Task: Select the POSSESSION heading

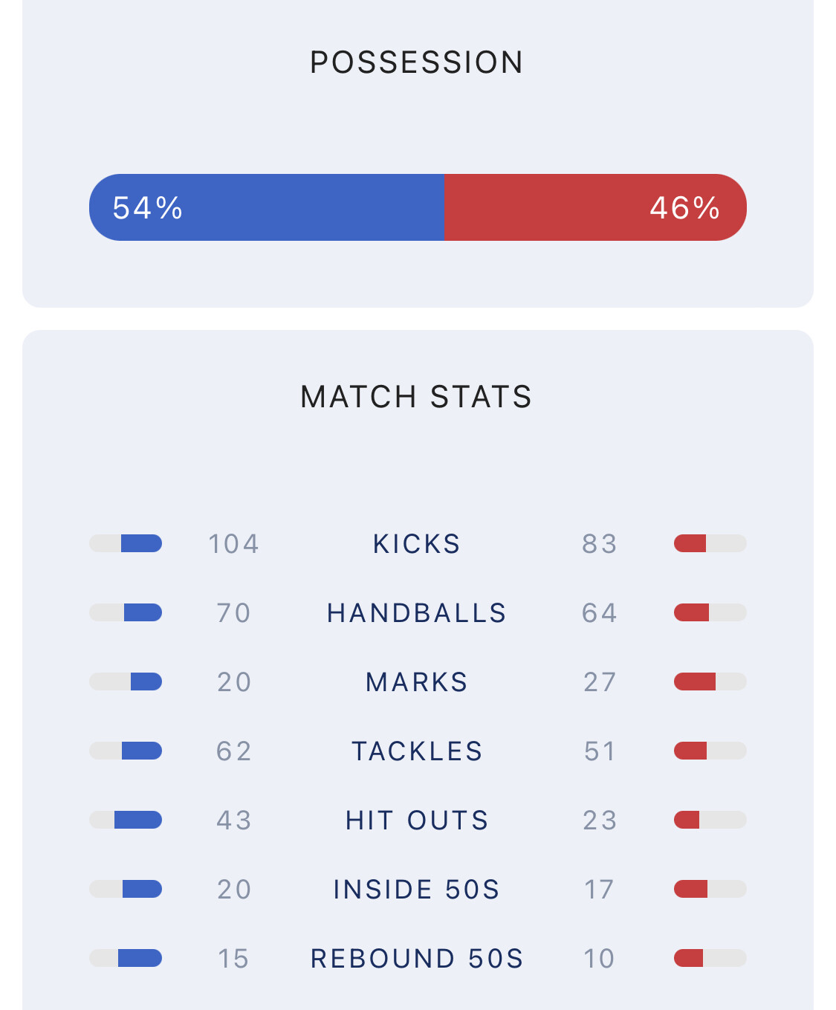Action: coord(417,62)
